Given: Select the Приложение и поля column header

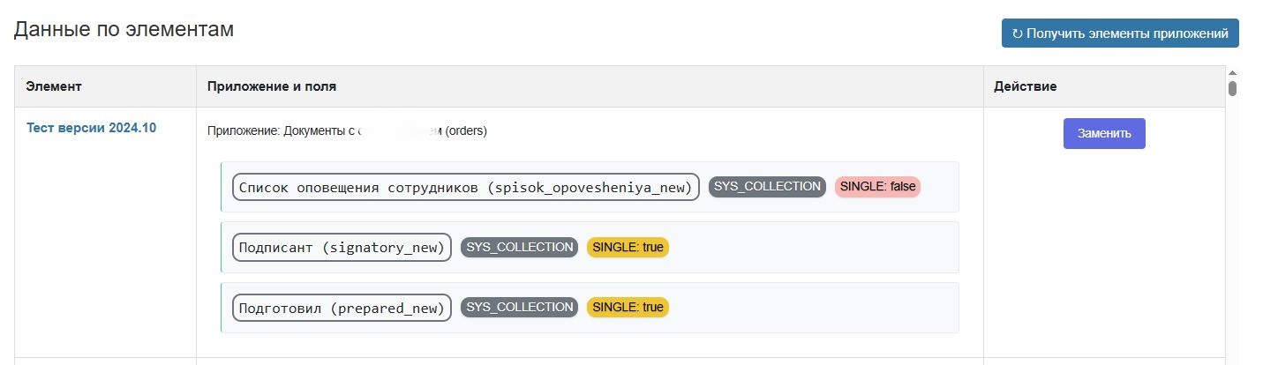Looking at the screenshot, I should click(x=272, y=86).
